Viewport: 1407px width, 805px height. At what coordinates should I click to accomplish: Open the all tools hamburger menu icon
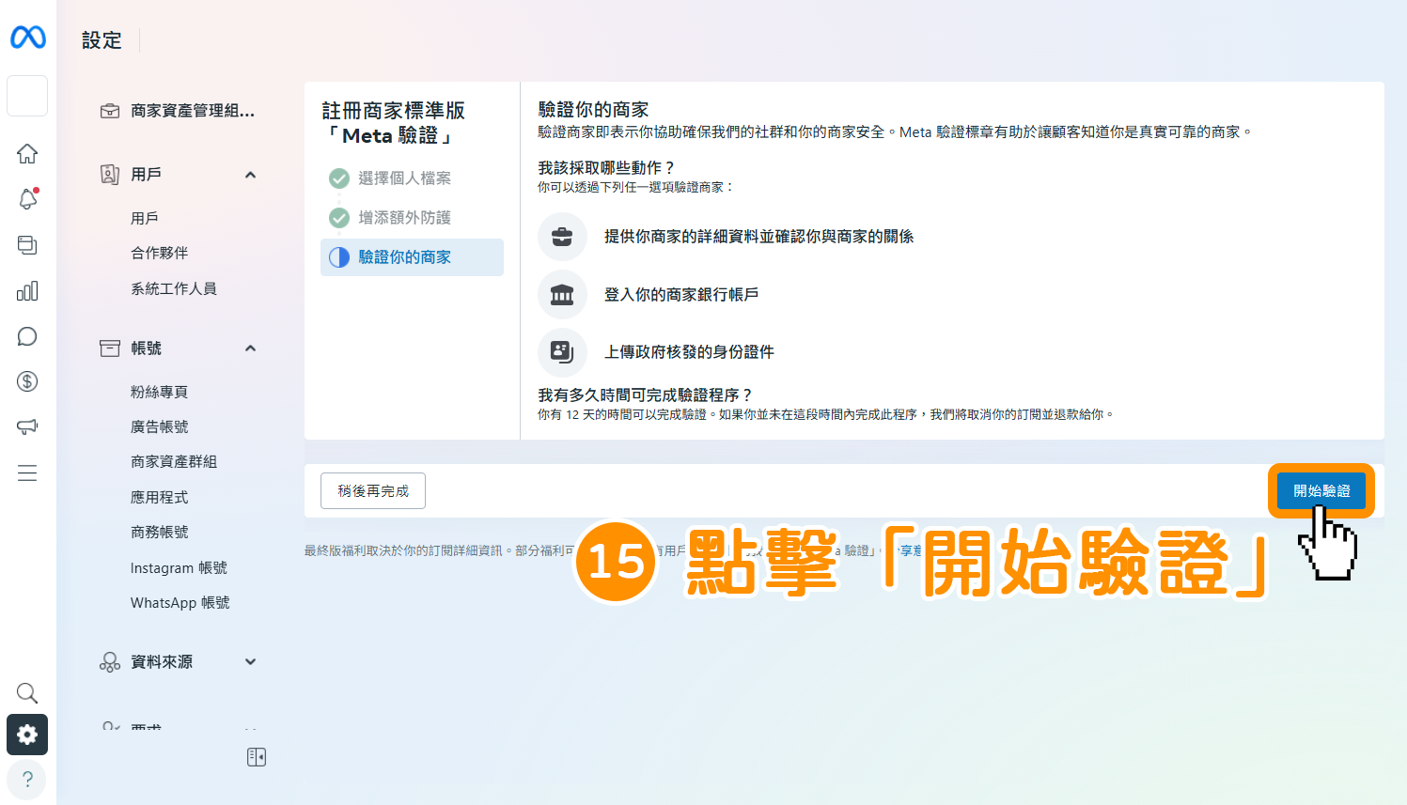click(x=27, y=472)
